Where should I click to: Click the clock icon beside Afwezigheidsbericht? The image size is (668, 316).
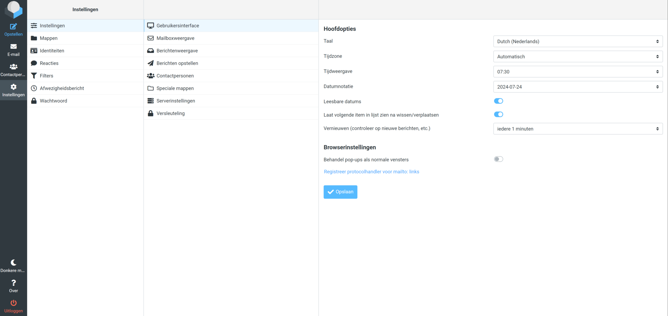coord(34,88)
